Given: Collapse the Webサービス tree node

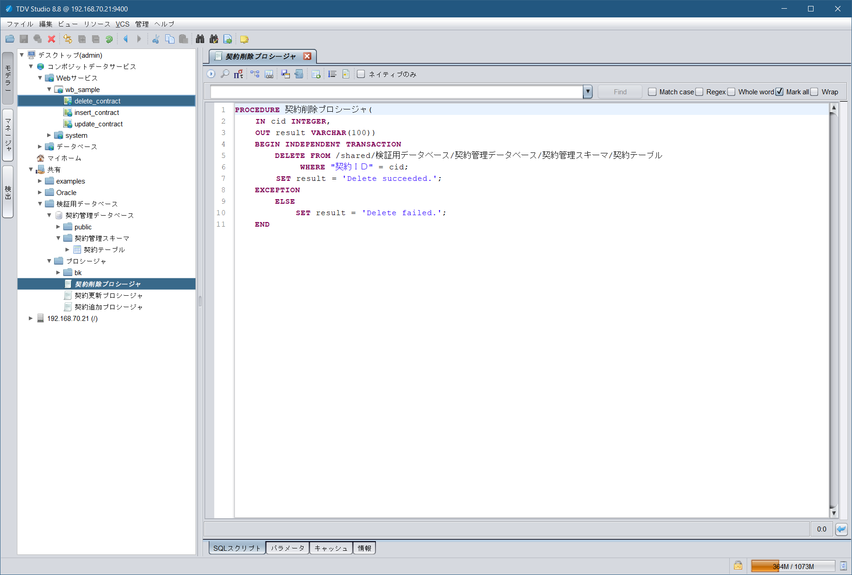Looking at the screenshot, I should click(40, 78).
